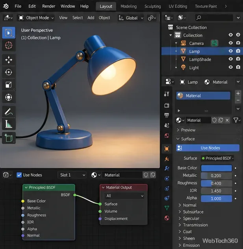Open the snapping link icon menu
Screen dimensions: 243x249
[152, 18]
